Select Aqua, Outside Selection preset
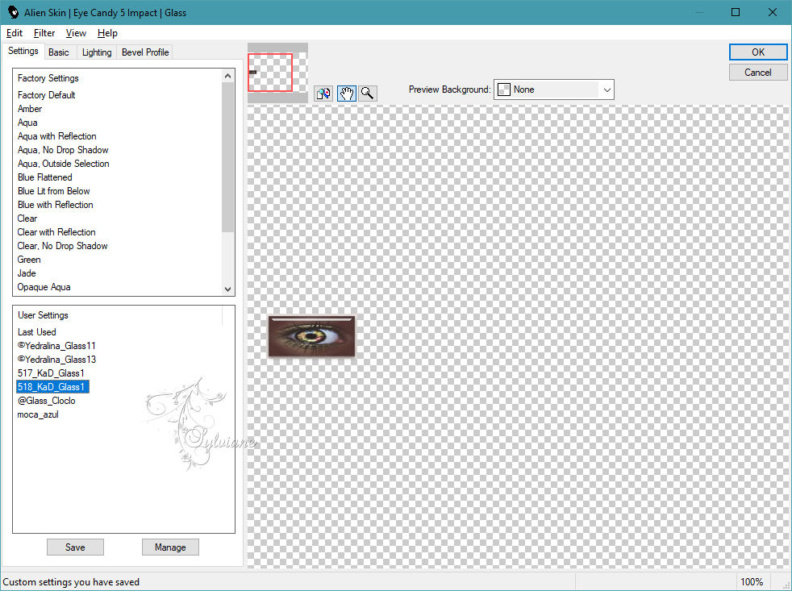 pos(63,163)
